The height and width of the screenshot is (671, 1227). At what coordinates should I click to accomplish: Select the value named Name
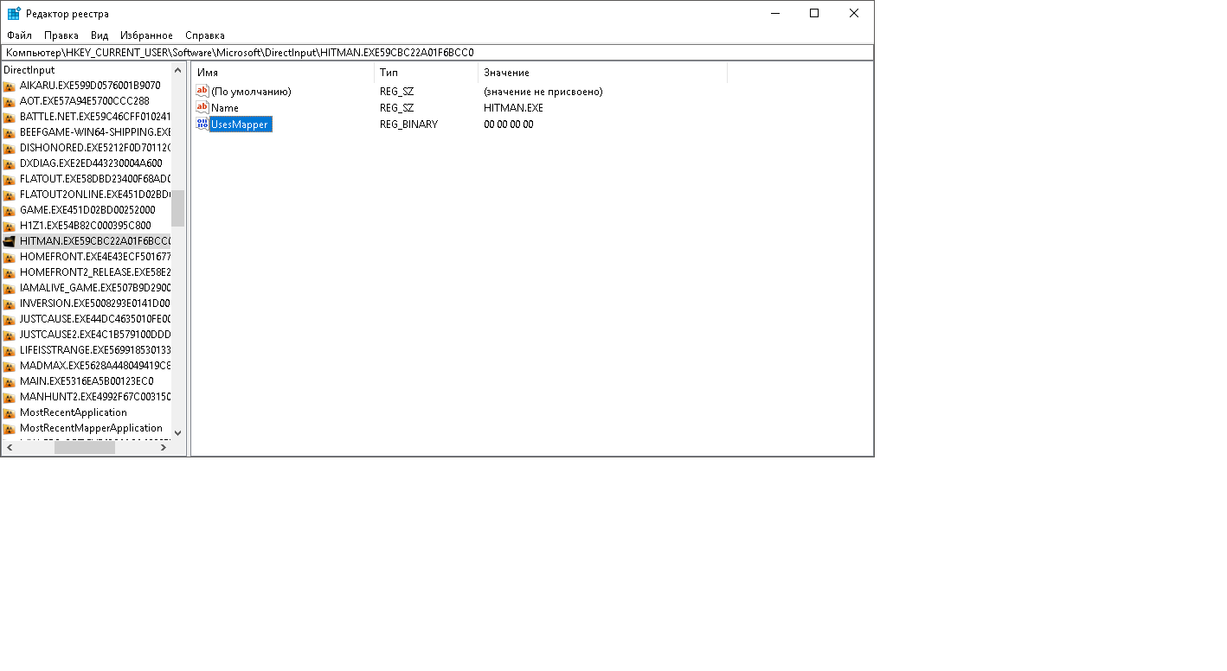[225, 108]
